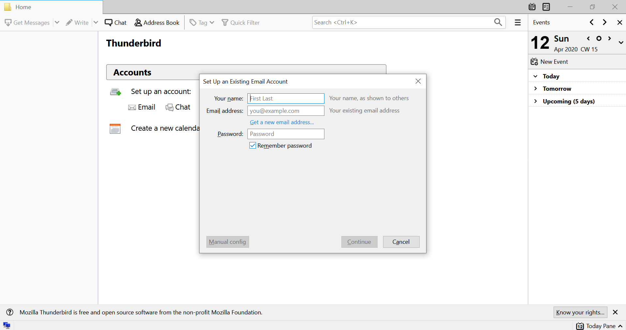Click the Chat bubbles icon under Set up account
Viewport: 626px width, 330px height.
click(x=169, y=108)
